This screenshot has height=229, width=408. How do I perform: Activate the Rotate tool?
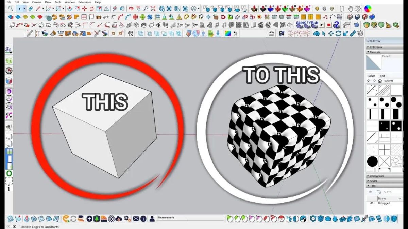coord(92,8)
